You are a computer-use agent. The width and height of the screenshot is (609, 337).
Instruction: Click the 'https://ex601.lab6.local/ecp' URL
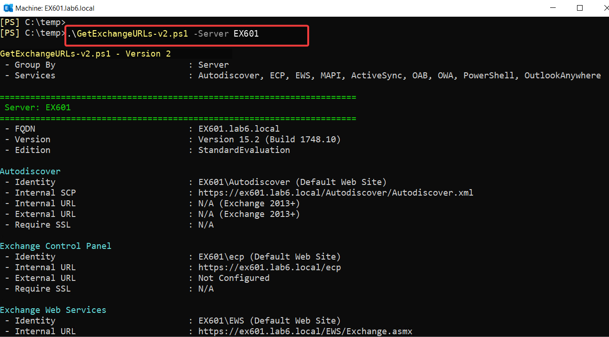pos(269,267)
